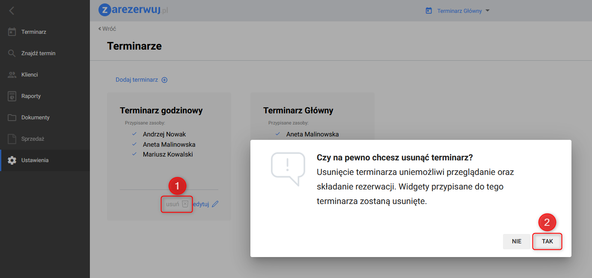Click the calendar icon in top bar
The width and height of the screenshot is (592, 278).
(x=428, y=11)
